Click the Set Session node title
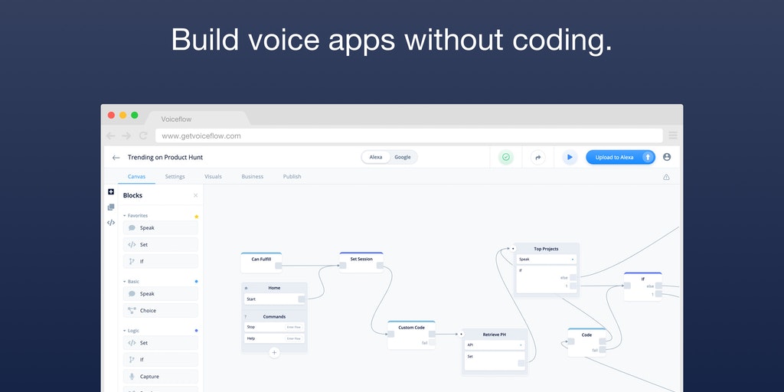This screenshot has height=392, width=784. (361, 259)
